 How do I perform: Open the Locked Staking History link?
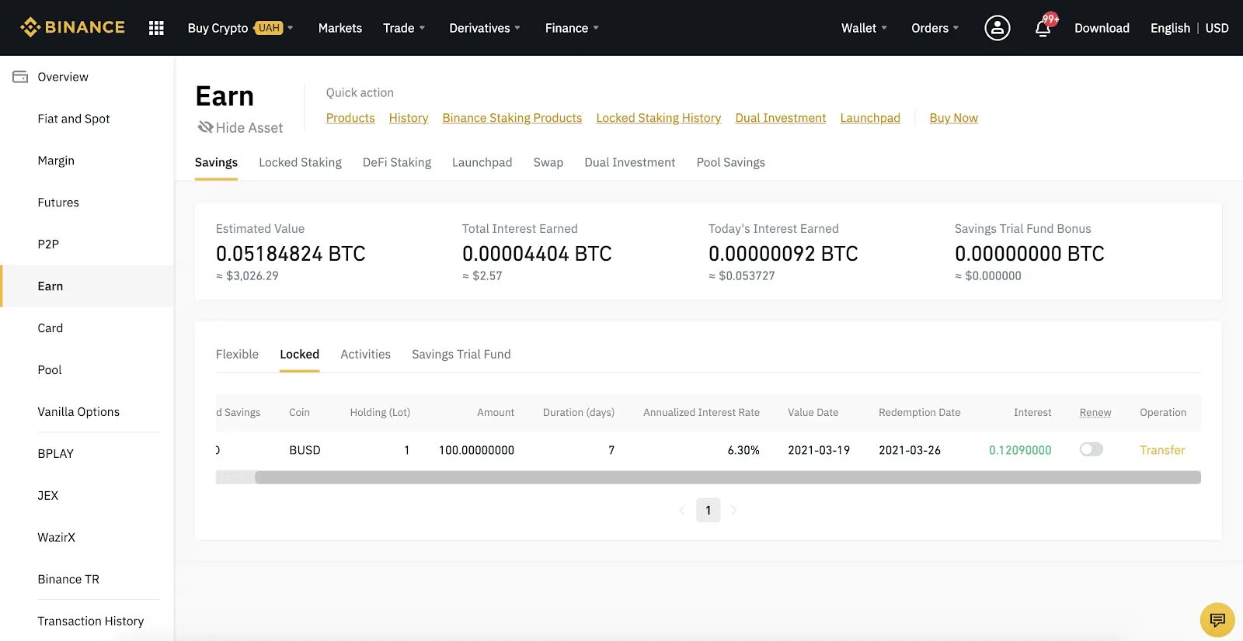click(x=659, y=118)
